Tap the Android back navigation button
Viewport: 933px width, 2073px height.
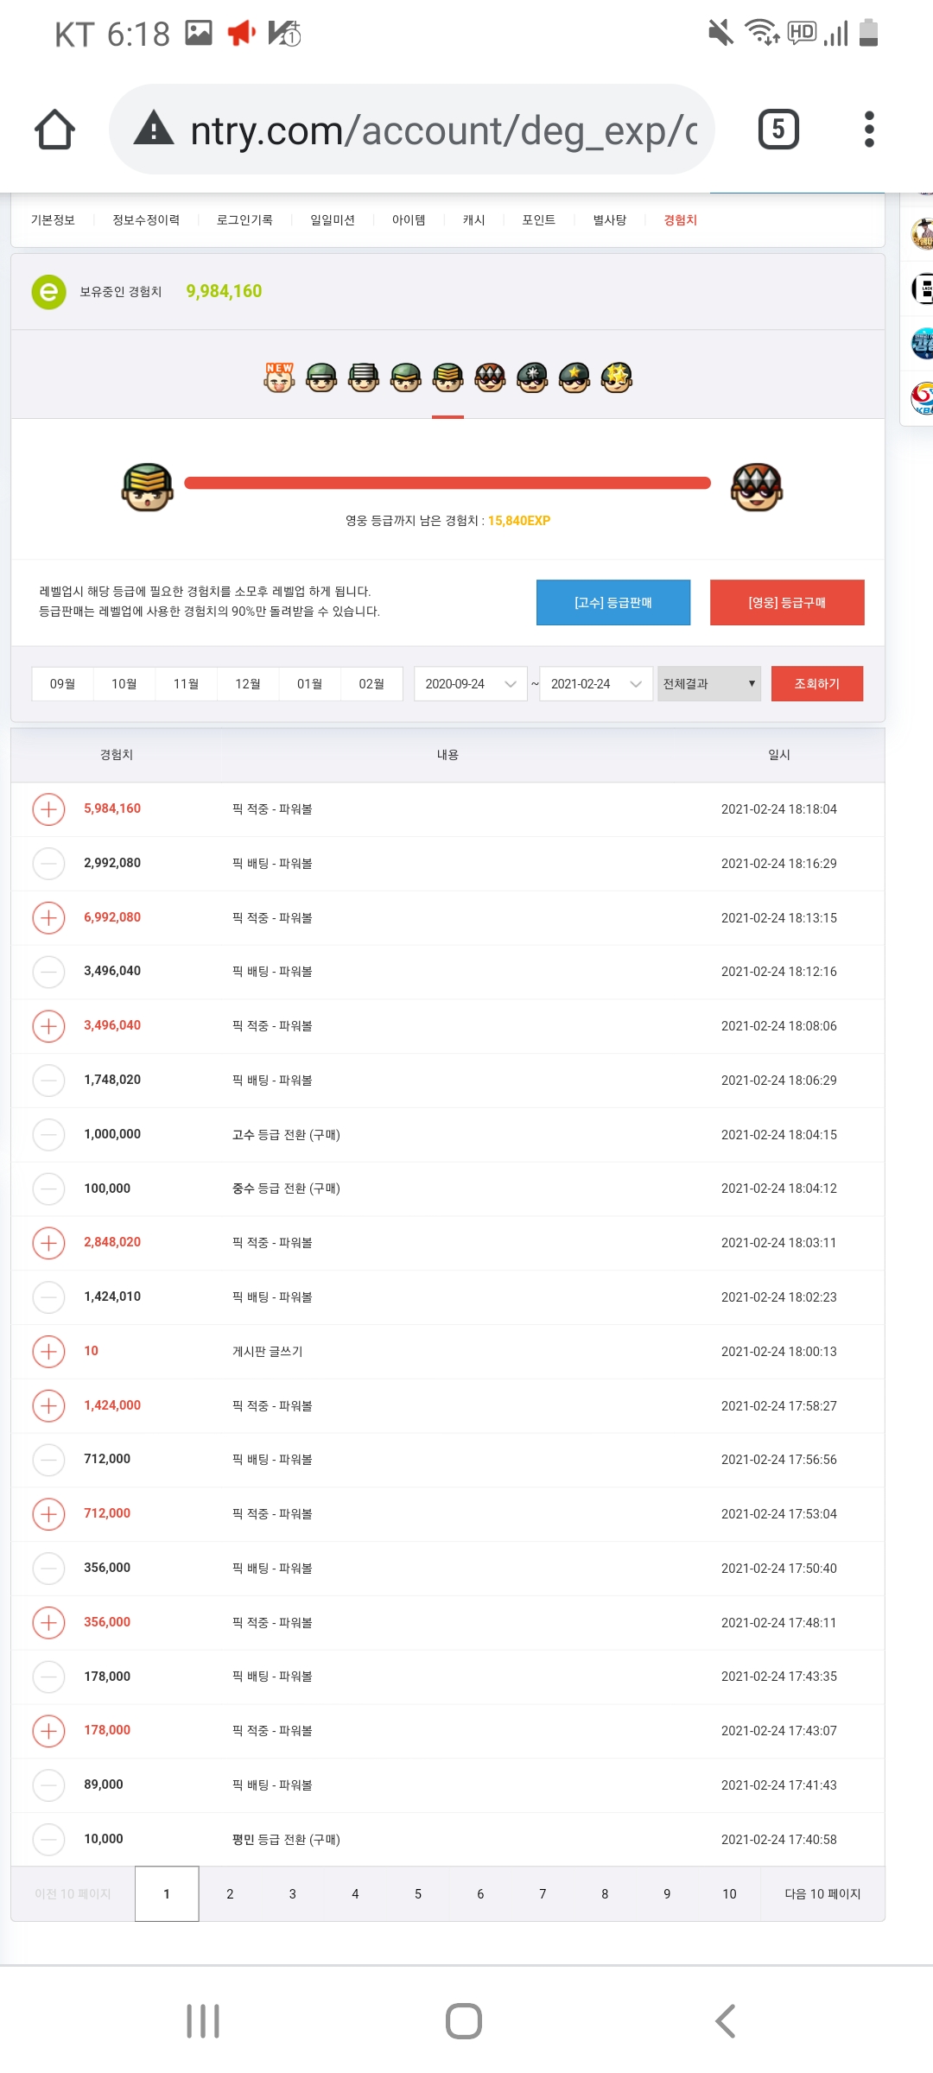coord(726,2021)
